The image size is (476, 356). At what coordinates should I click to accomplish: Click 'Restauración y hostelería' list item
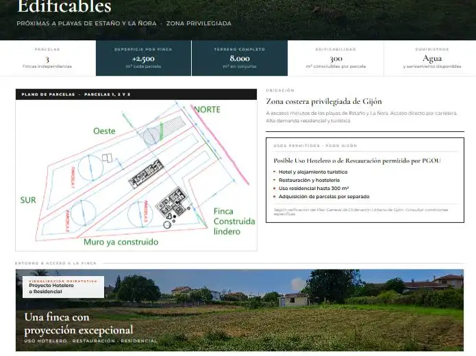(309, 180)
